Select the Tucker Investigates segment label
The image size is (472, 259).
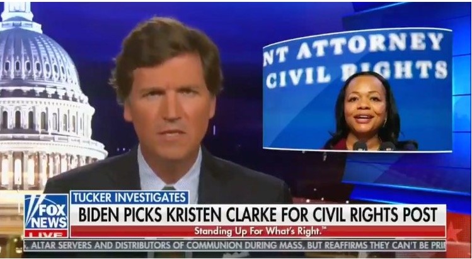click(x=130, y=197)
